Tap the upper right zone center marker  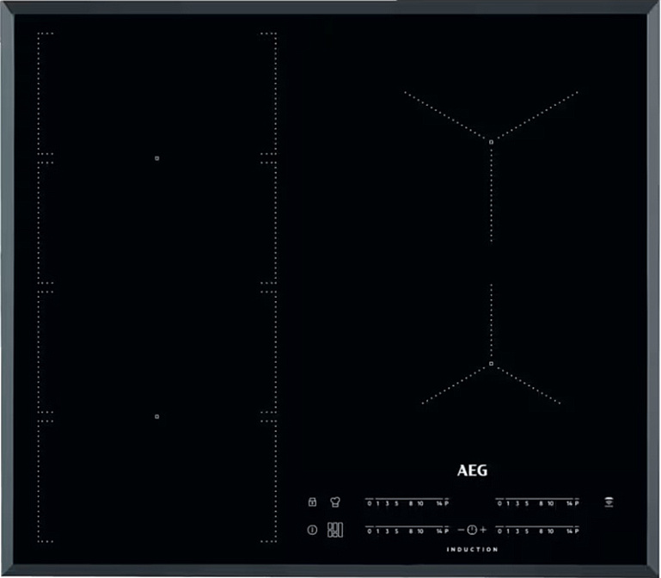(490, 140)
